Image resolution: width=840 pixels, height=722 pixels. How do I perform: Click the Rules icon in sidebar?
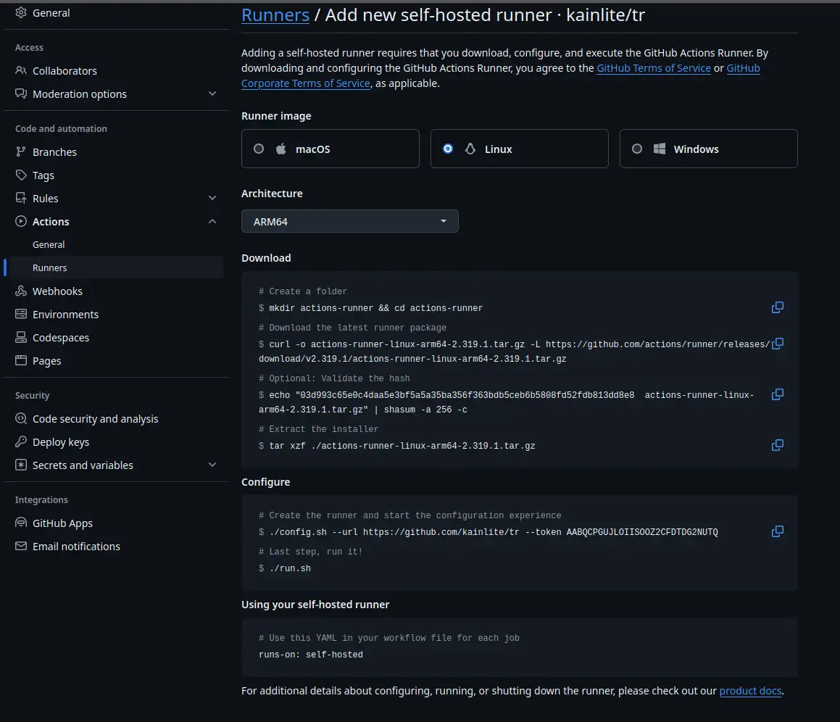point(21,199)
